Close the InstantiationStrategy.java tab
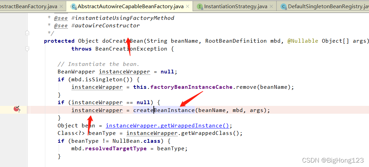 (x=272, y=6)
